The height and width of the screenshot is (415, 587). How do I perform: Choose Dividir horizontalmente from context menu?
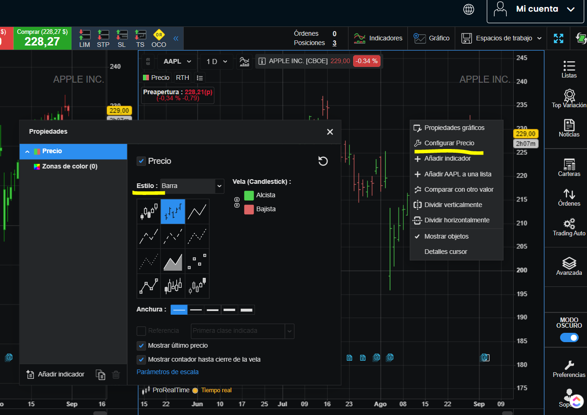point(457,220)
